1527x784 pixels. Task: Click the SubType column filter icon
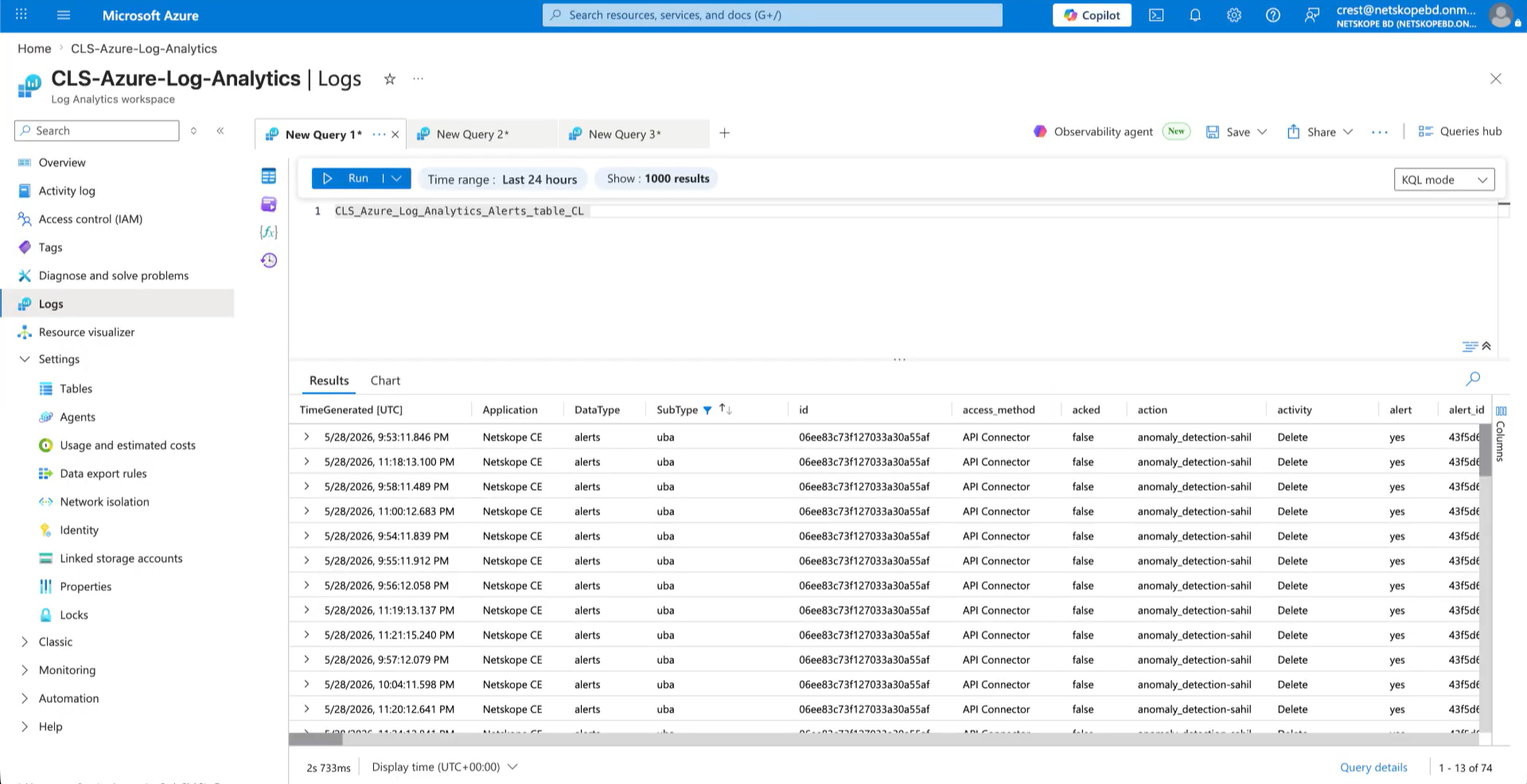click(x=707, y=410)
